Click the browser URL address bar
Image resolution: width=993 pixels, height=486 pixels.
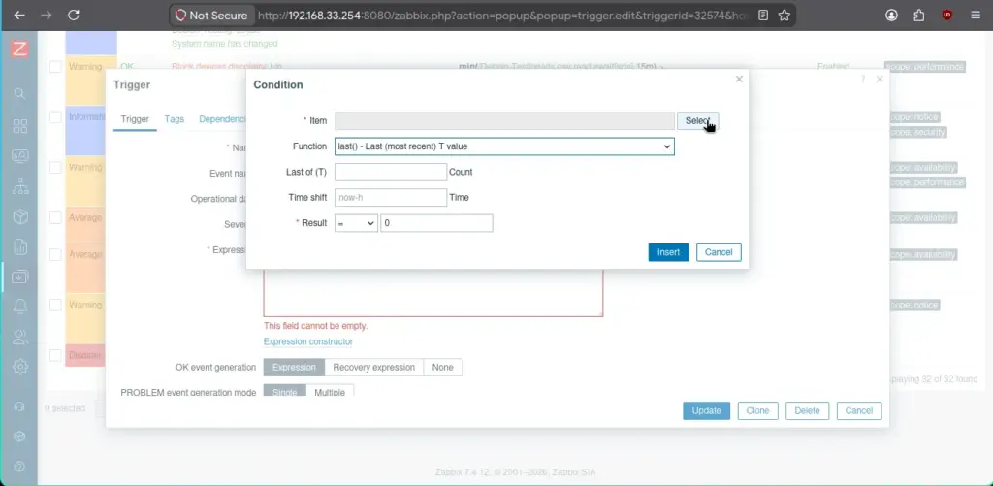tap(503, 16)
